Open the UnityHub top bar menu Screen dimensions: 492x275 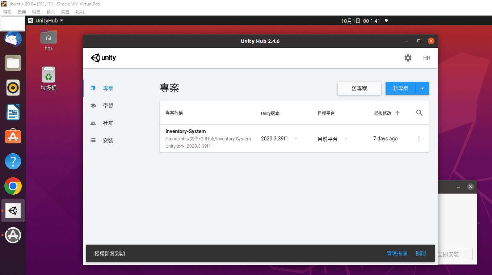46,21
